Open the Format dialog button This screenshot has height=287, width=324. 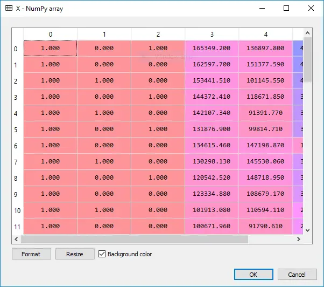[31, 254]
